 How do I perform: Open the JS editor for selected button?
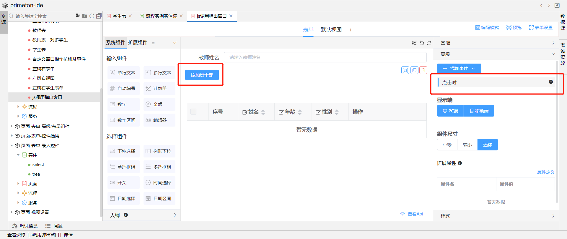click(405, 70)
